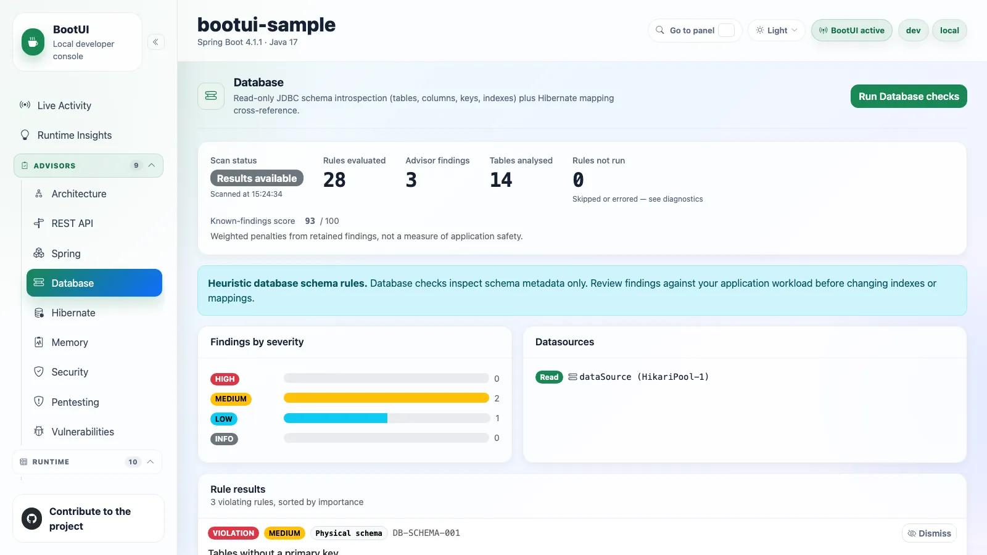Click the Live Activity broadcast icon
This screenshot has height=555, width=987.
[25, 105]
